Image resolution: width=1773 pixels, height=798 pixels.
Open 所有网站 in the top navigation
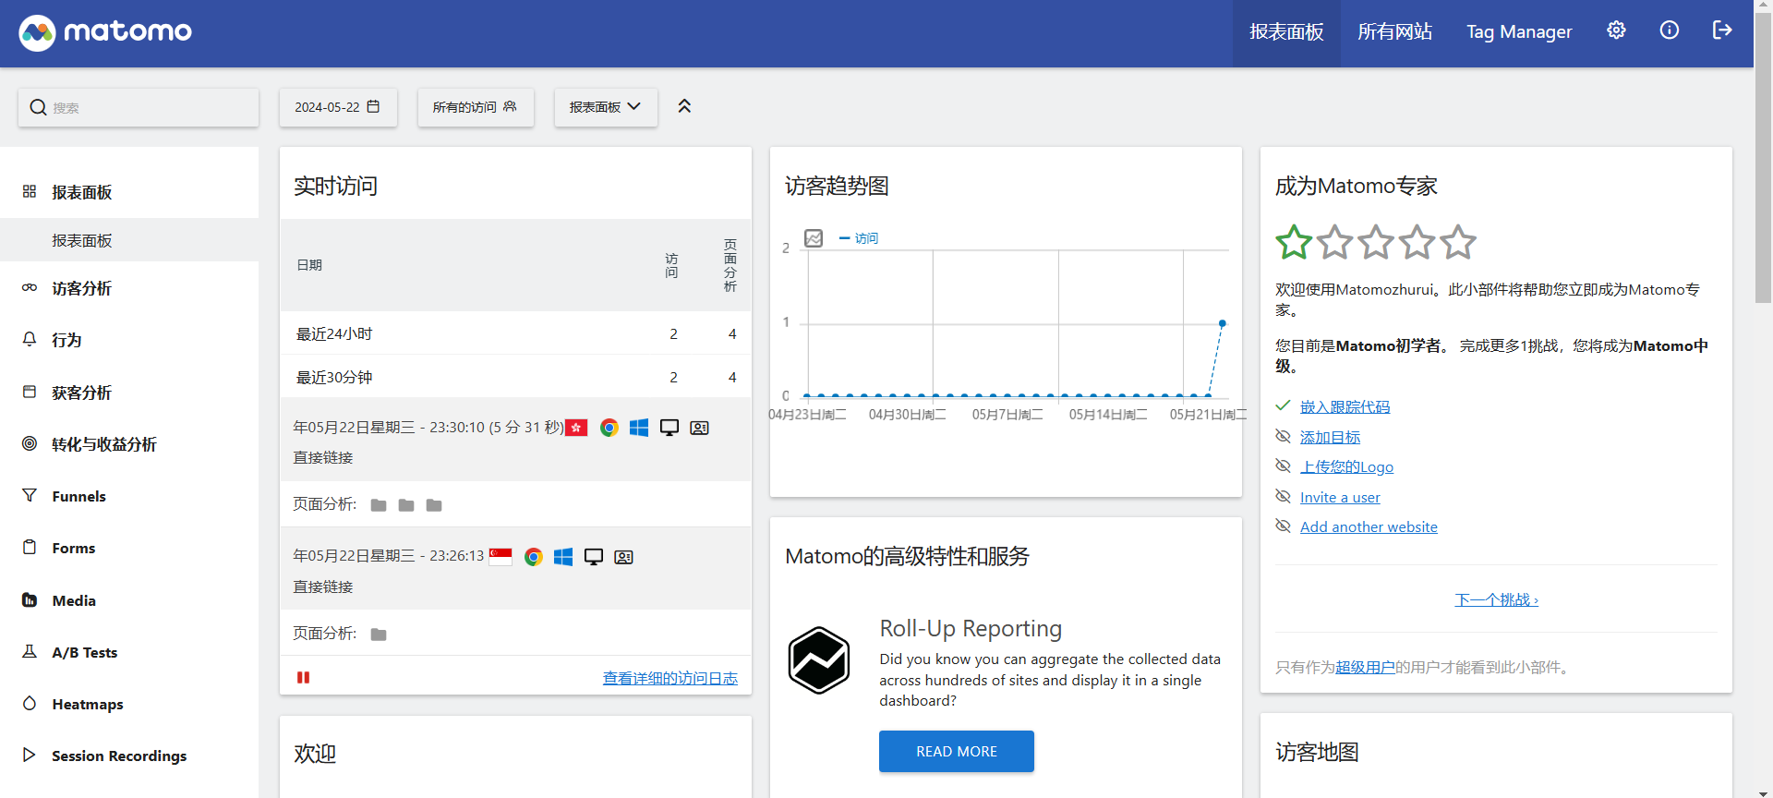coord(1394,32)
